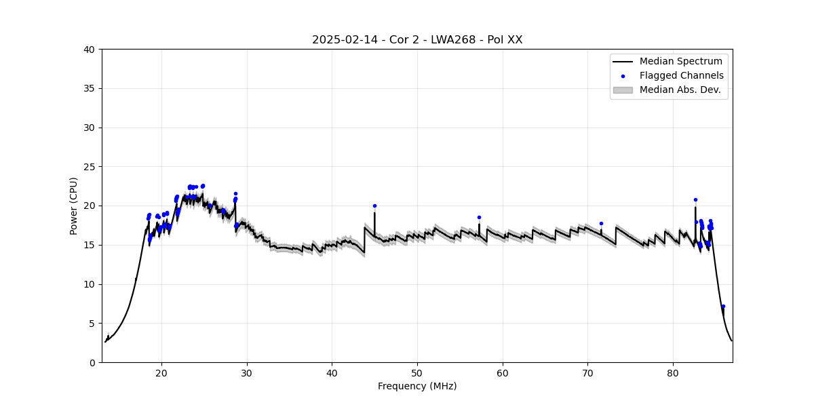
Task: Click the "Median Abs. Dev." legend label
Action: click(680, 90)
